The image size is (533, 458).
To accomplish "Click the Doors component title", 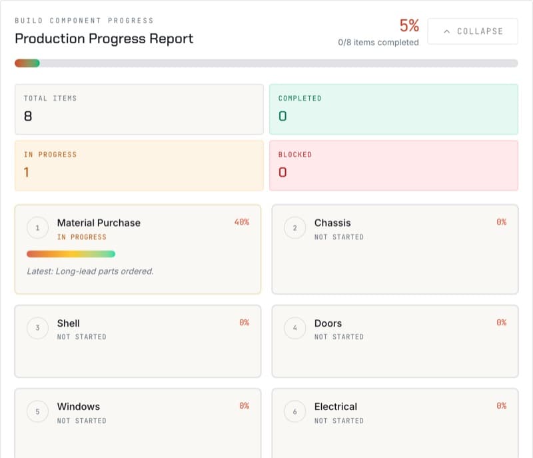I will [328, 323].
